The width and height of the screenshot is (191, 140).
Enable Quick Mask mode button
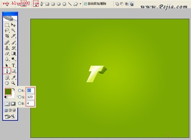pos(13,104)
